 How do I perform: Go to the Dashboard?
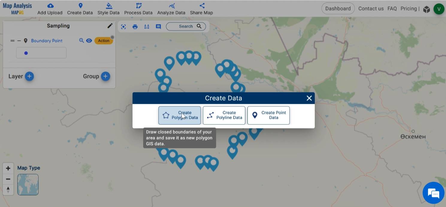338,9
